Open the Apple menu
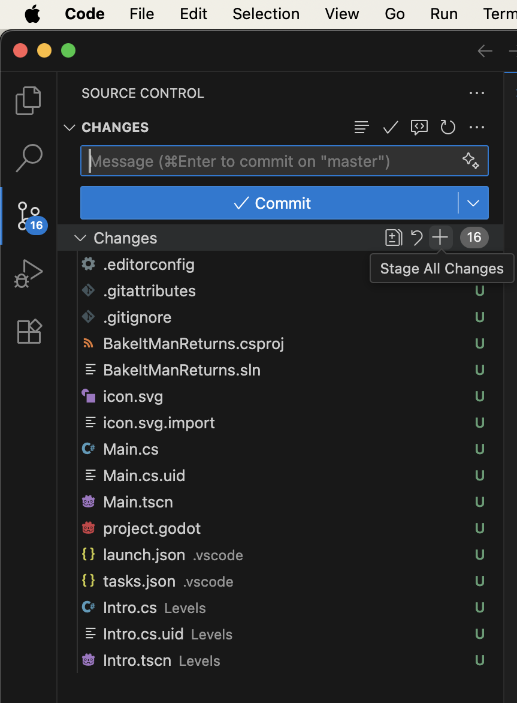The image size is (517, 703). [32, 14]
